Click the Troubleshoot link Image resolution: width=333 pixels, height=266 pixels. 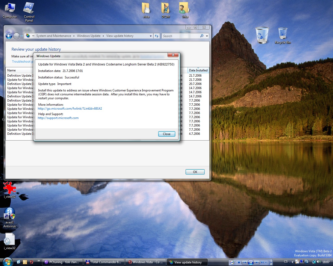pos(22,62)
